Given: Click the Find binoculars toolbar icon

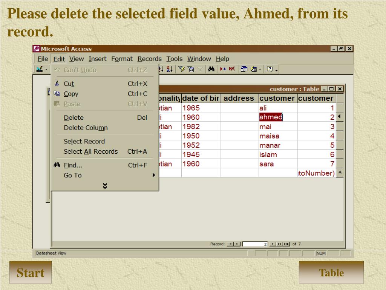Looking at the screenshot, I should (x=211, y=69).
